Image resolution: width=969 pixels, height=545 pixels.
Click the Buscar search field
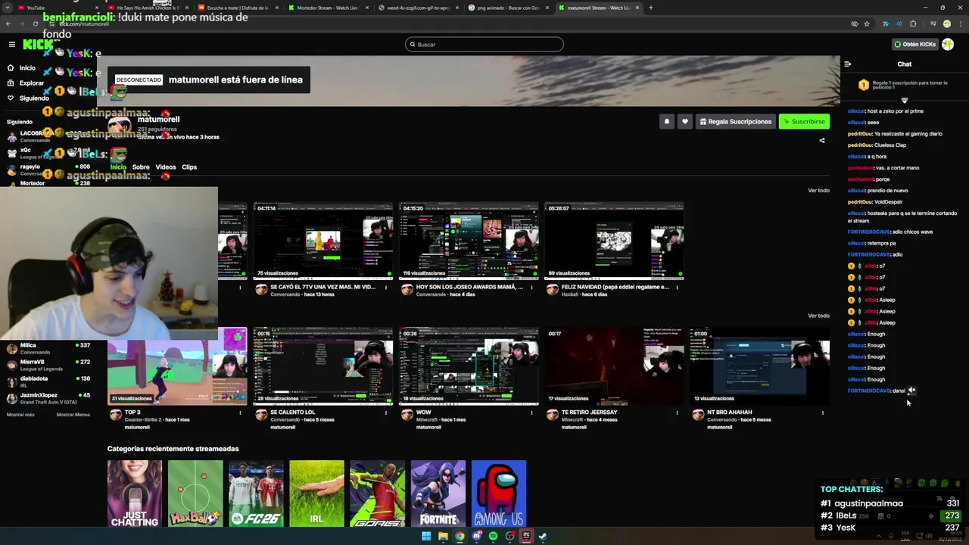click(x=484, y=45)
